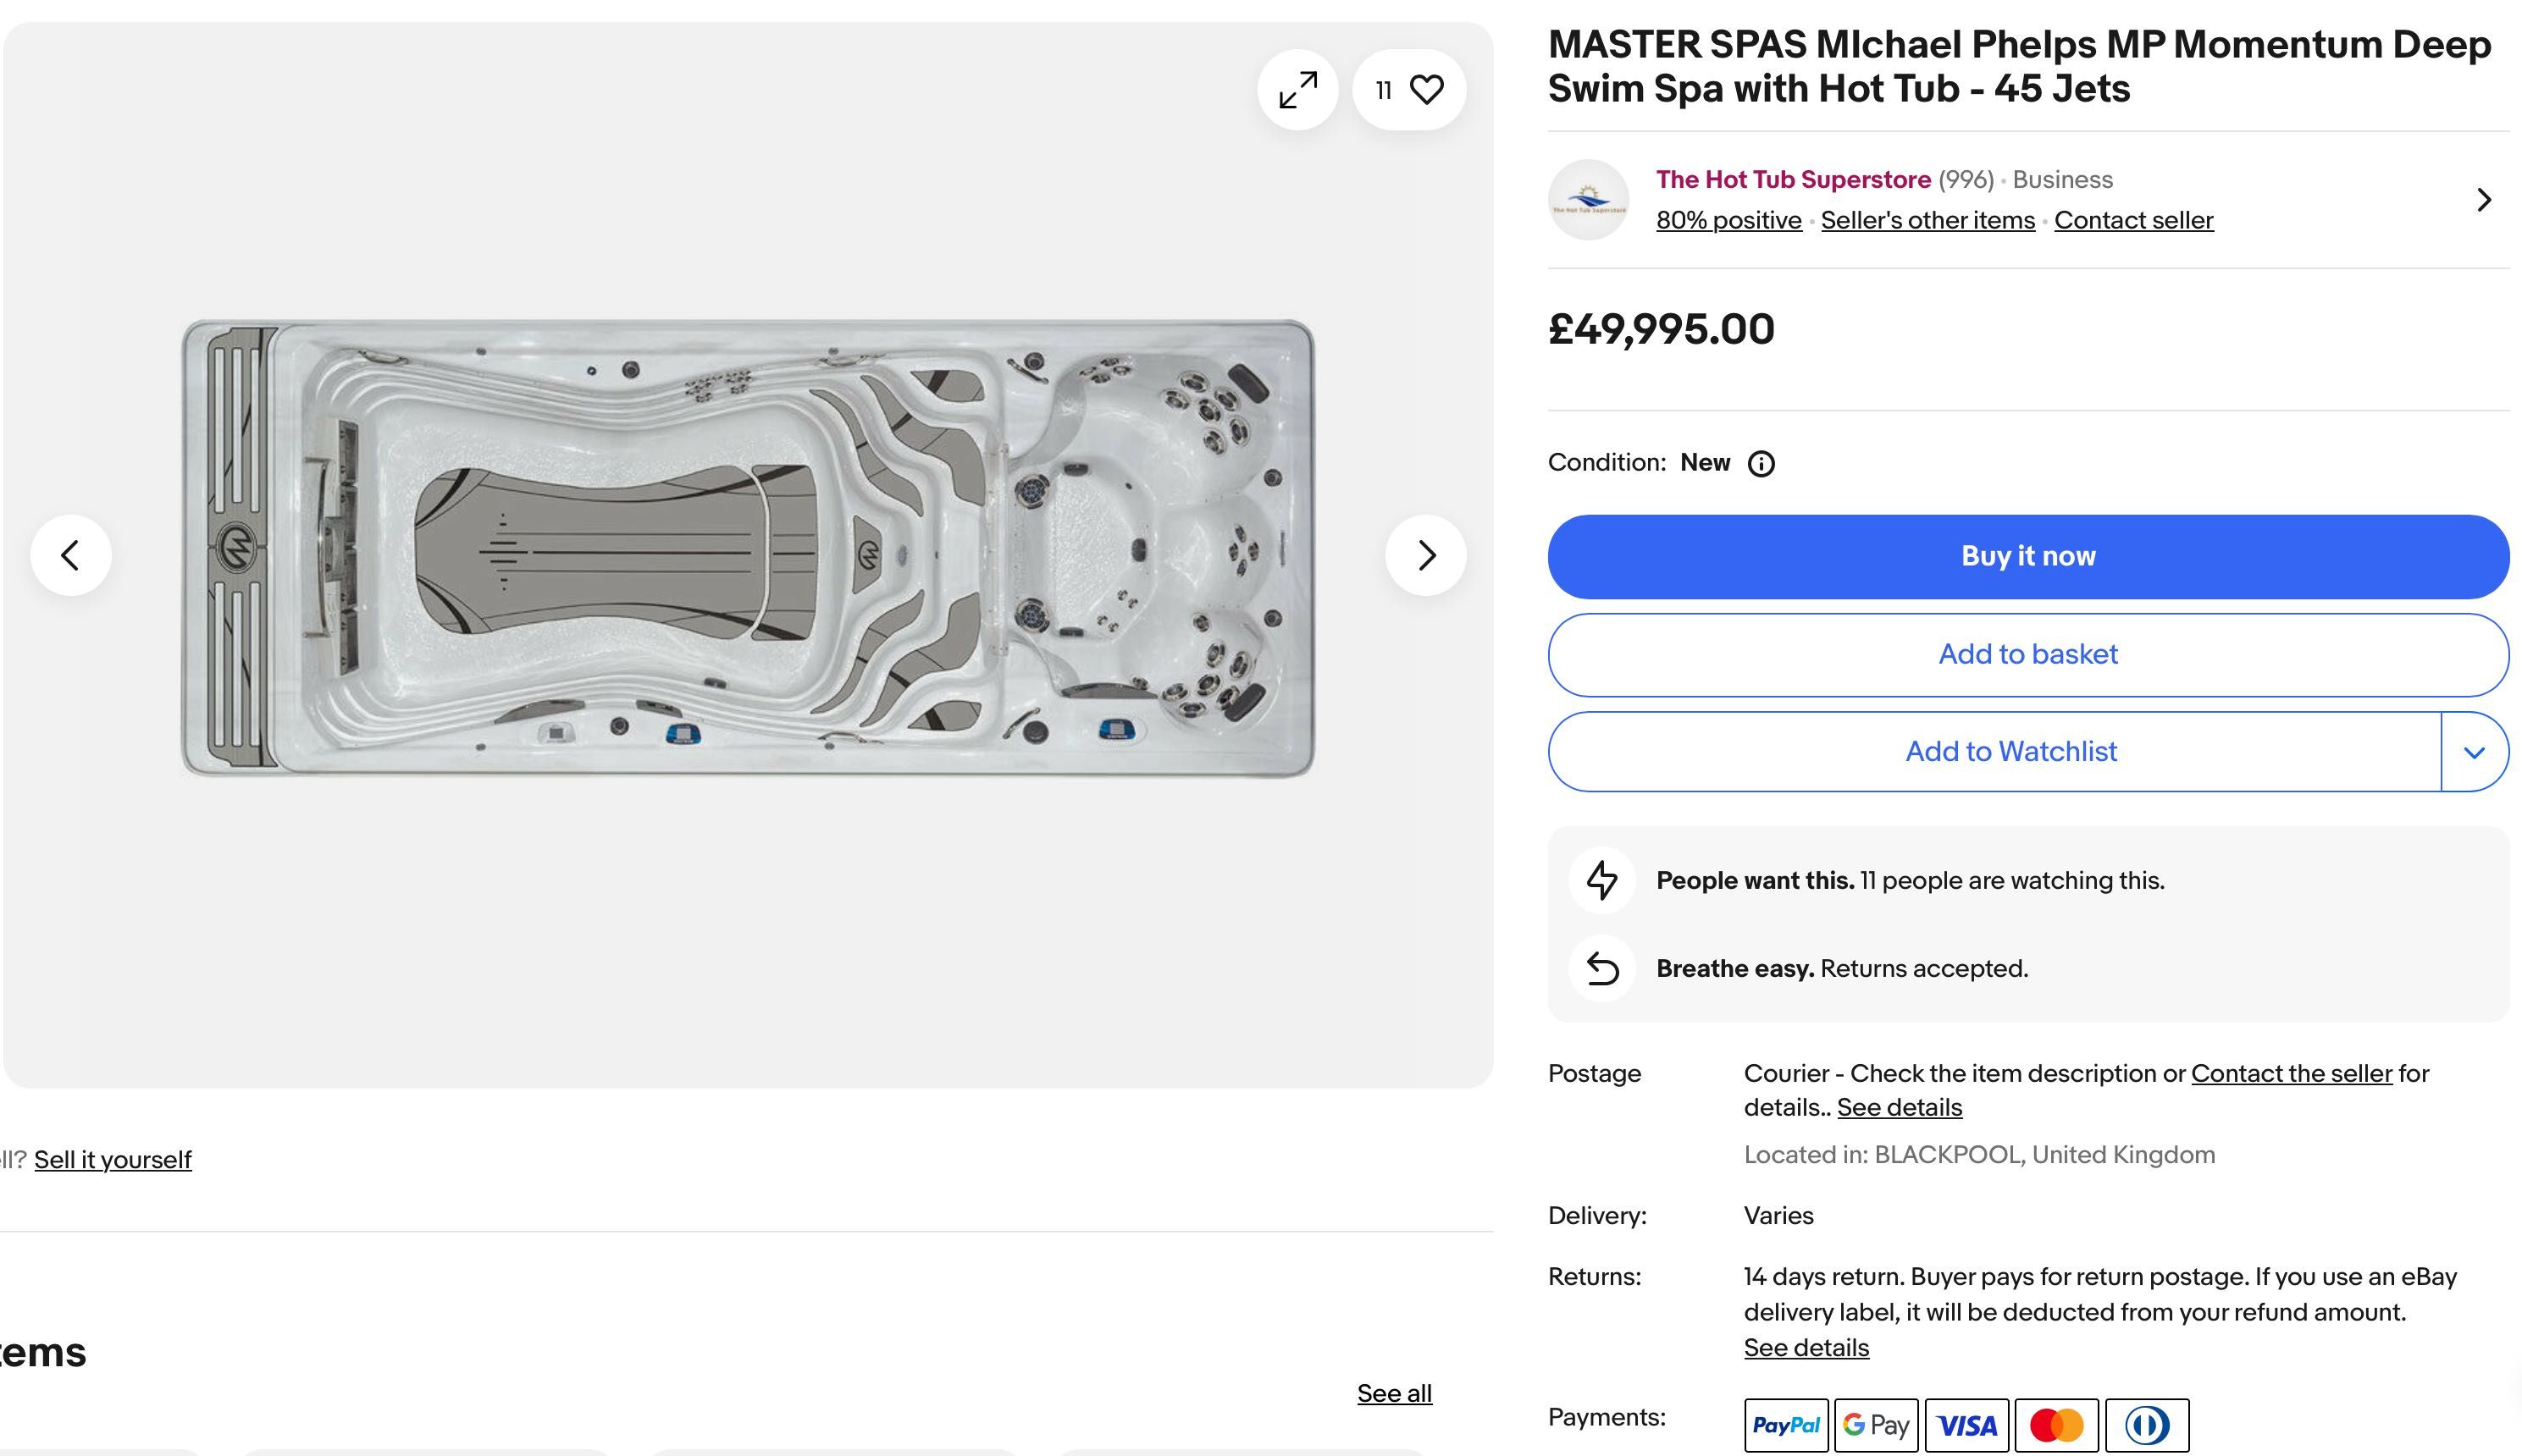
Task: Click the See all link
Action: pyautogui.click(x=1394, y=1393)
